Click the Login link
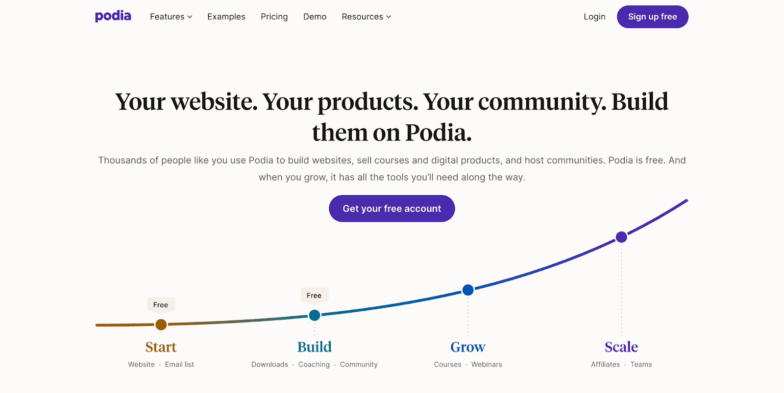Viewport: 784px width, 393px height. [x=594, y=17]
